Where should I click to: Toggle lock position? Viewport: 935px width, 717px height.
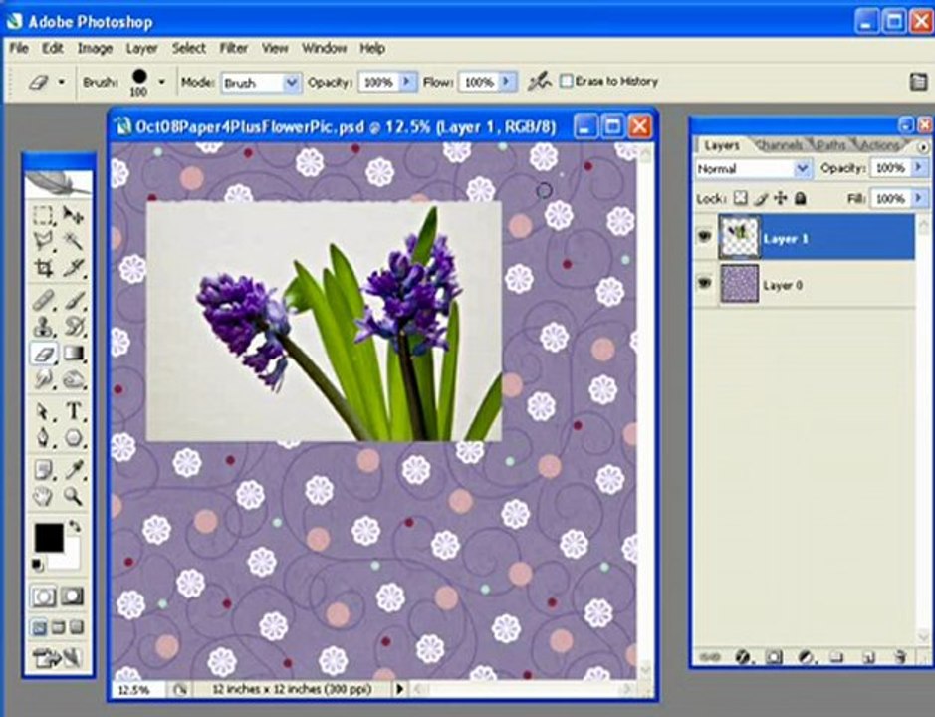pos(780,198)
